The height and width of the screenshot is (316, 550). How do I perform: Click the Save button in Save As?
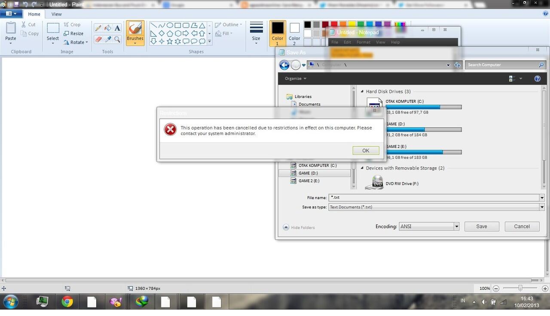(482, 226)
